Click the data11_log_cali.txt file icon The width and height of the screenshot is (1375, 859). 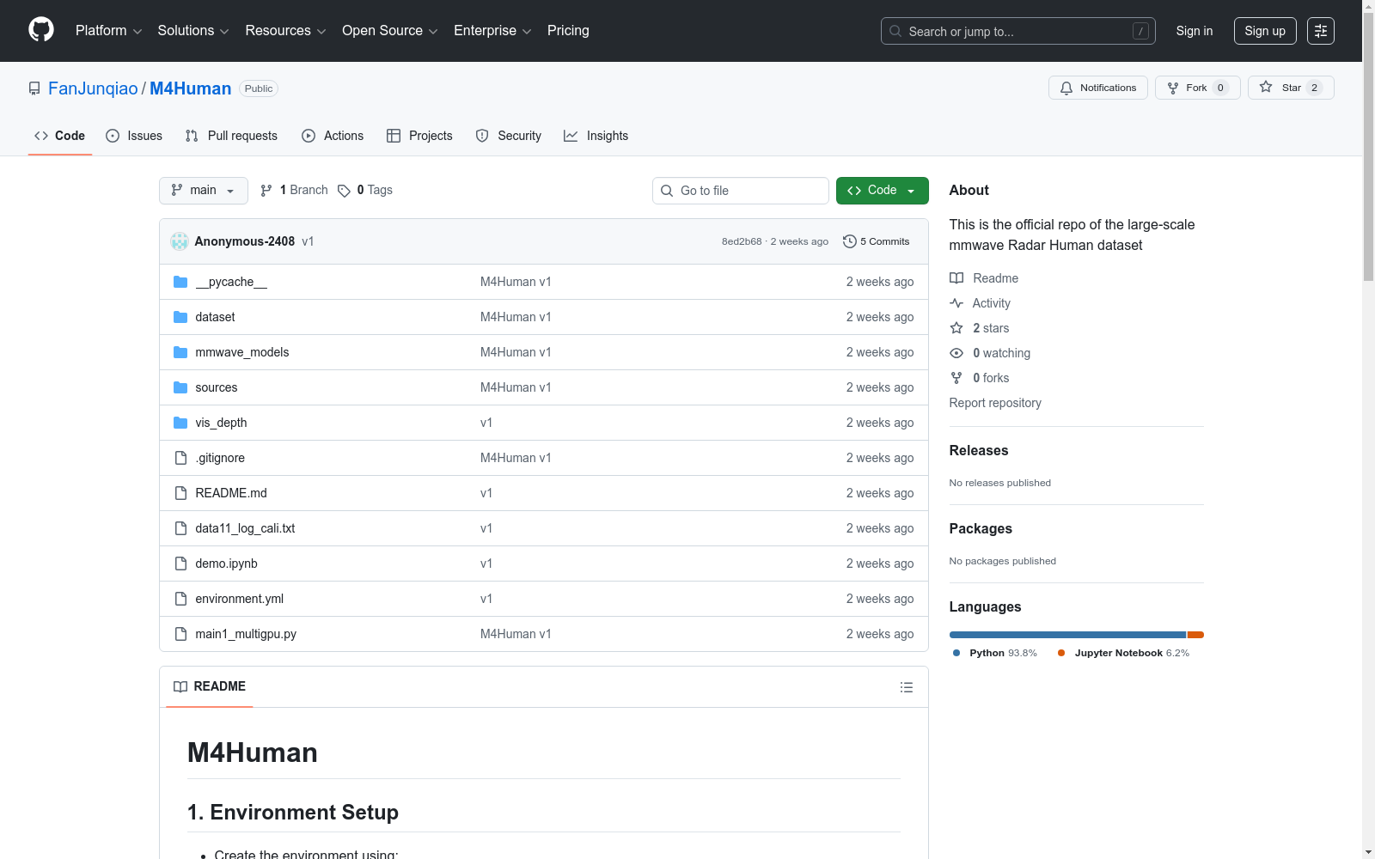click(180, 528)
